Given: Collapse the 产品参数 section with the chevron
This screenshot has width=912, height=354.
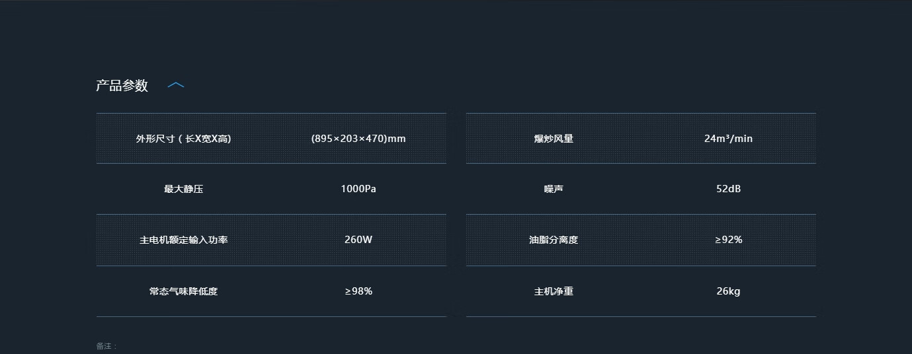Looking at the screenshot, I should (176, 85).
